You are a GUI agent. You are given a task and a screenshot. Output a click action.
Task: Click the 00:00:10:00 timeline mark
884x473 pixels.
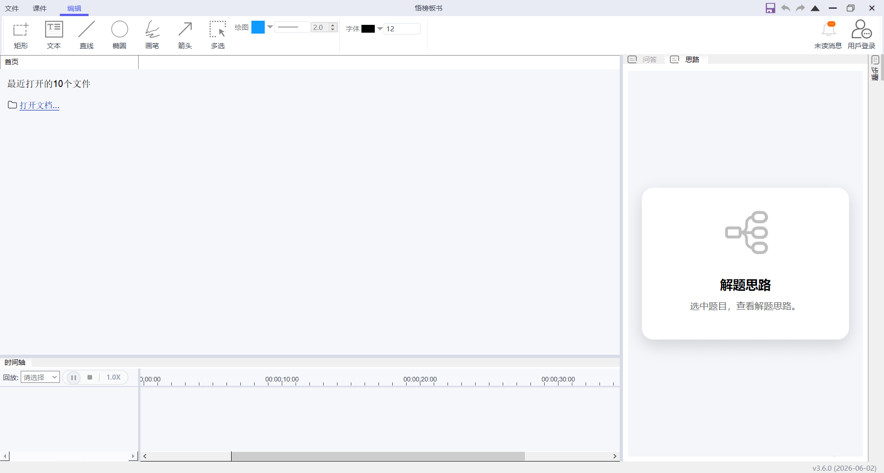[x=282, y=380]
